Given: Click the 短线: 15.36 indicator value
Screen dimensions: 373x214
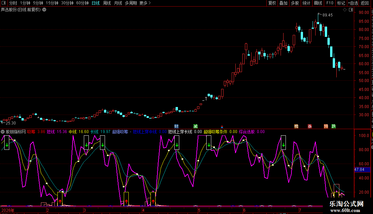Looking at the screenshot, I should coord(57,132).
